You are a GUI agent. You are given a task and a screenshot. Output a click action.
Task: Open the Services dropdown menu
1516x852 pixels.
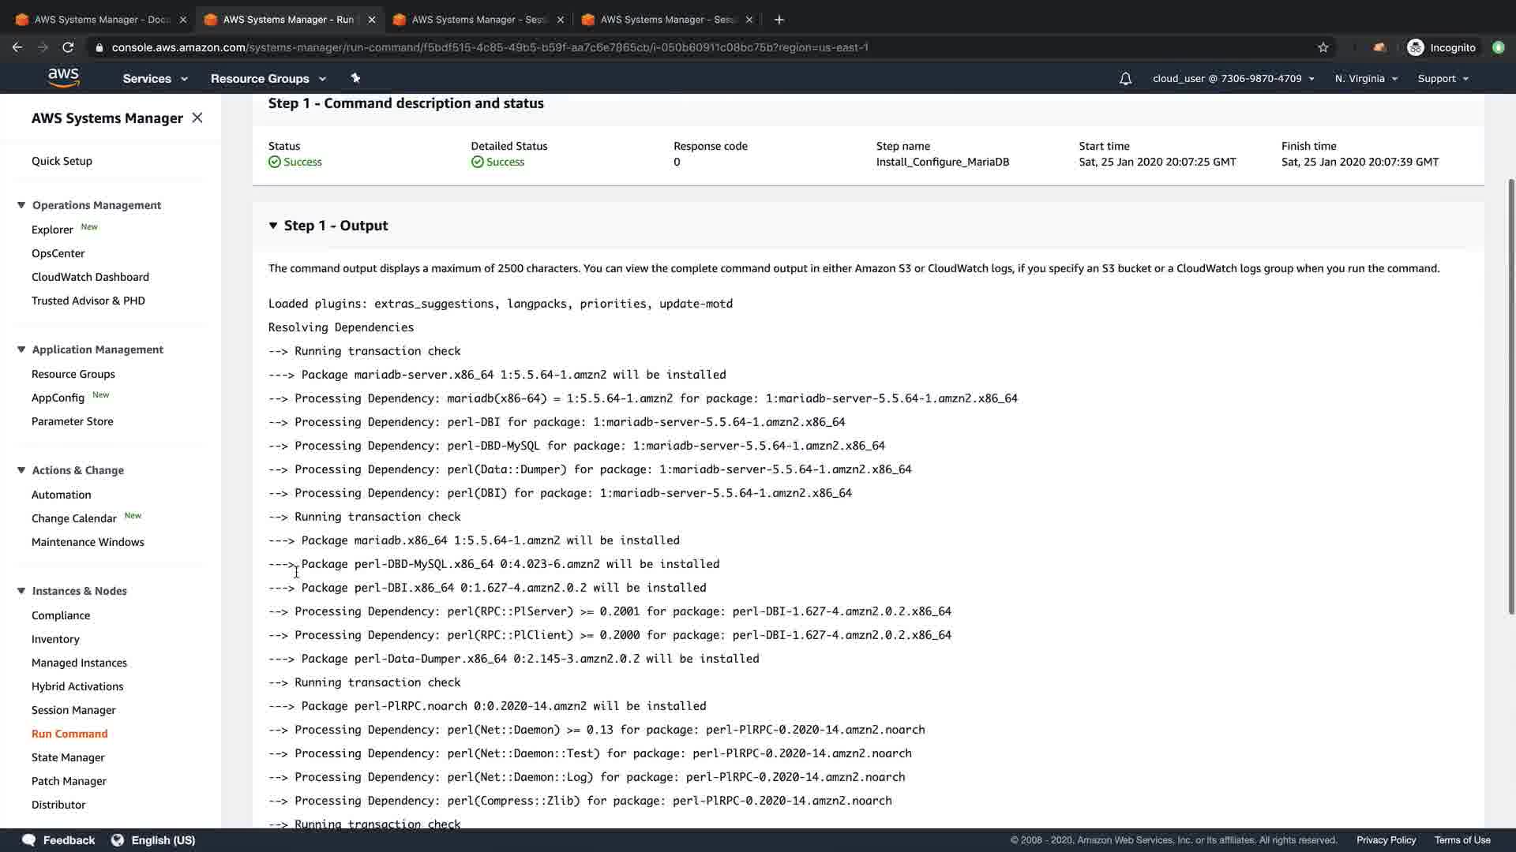click(x=155, y=79)
